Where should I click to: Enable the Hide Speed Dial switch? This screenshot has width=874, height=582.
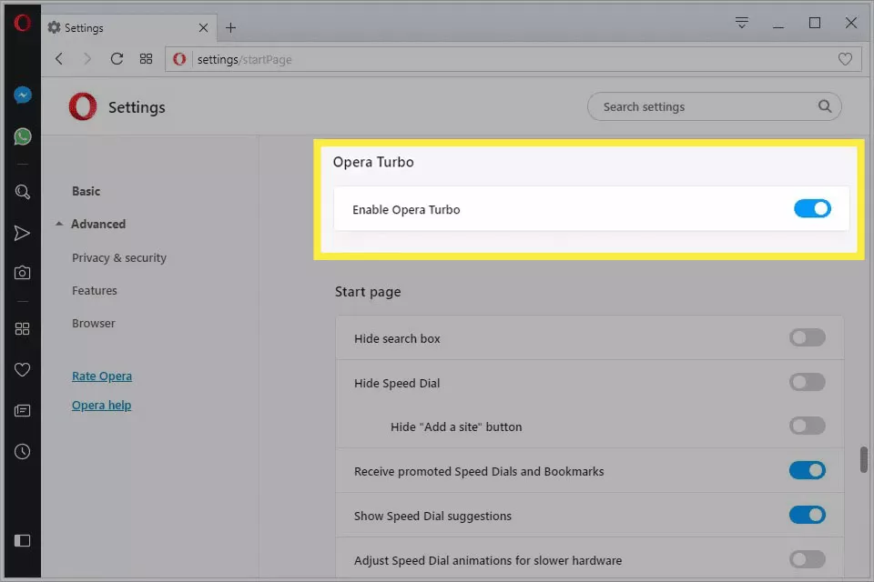pos(807,383)
